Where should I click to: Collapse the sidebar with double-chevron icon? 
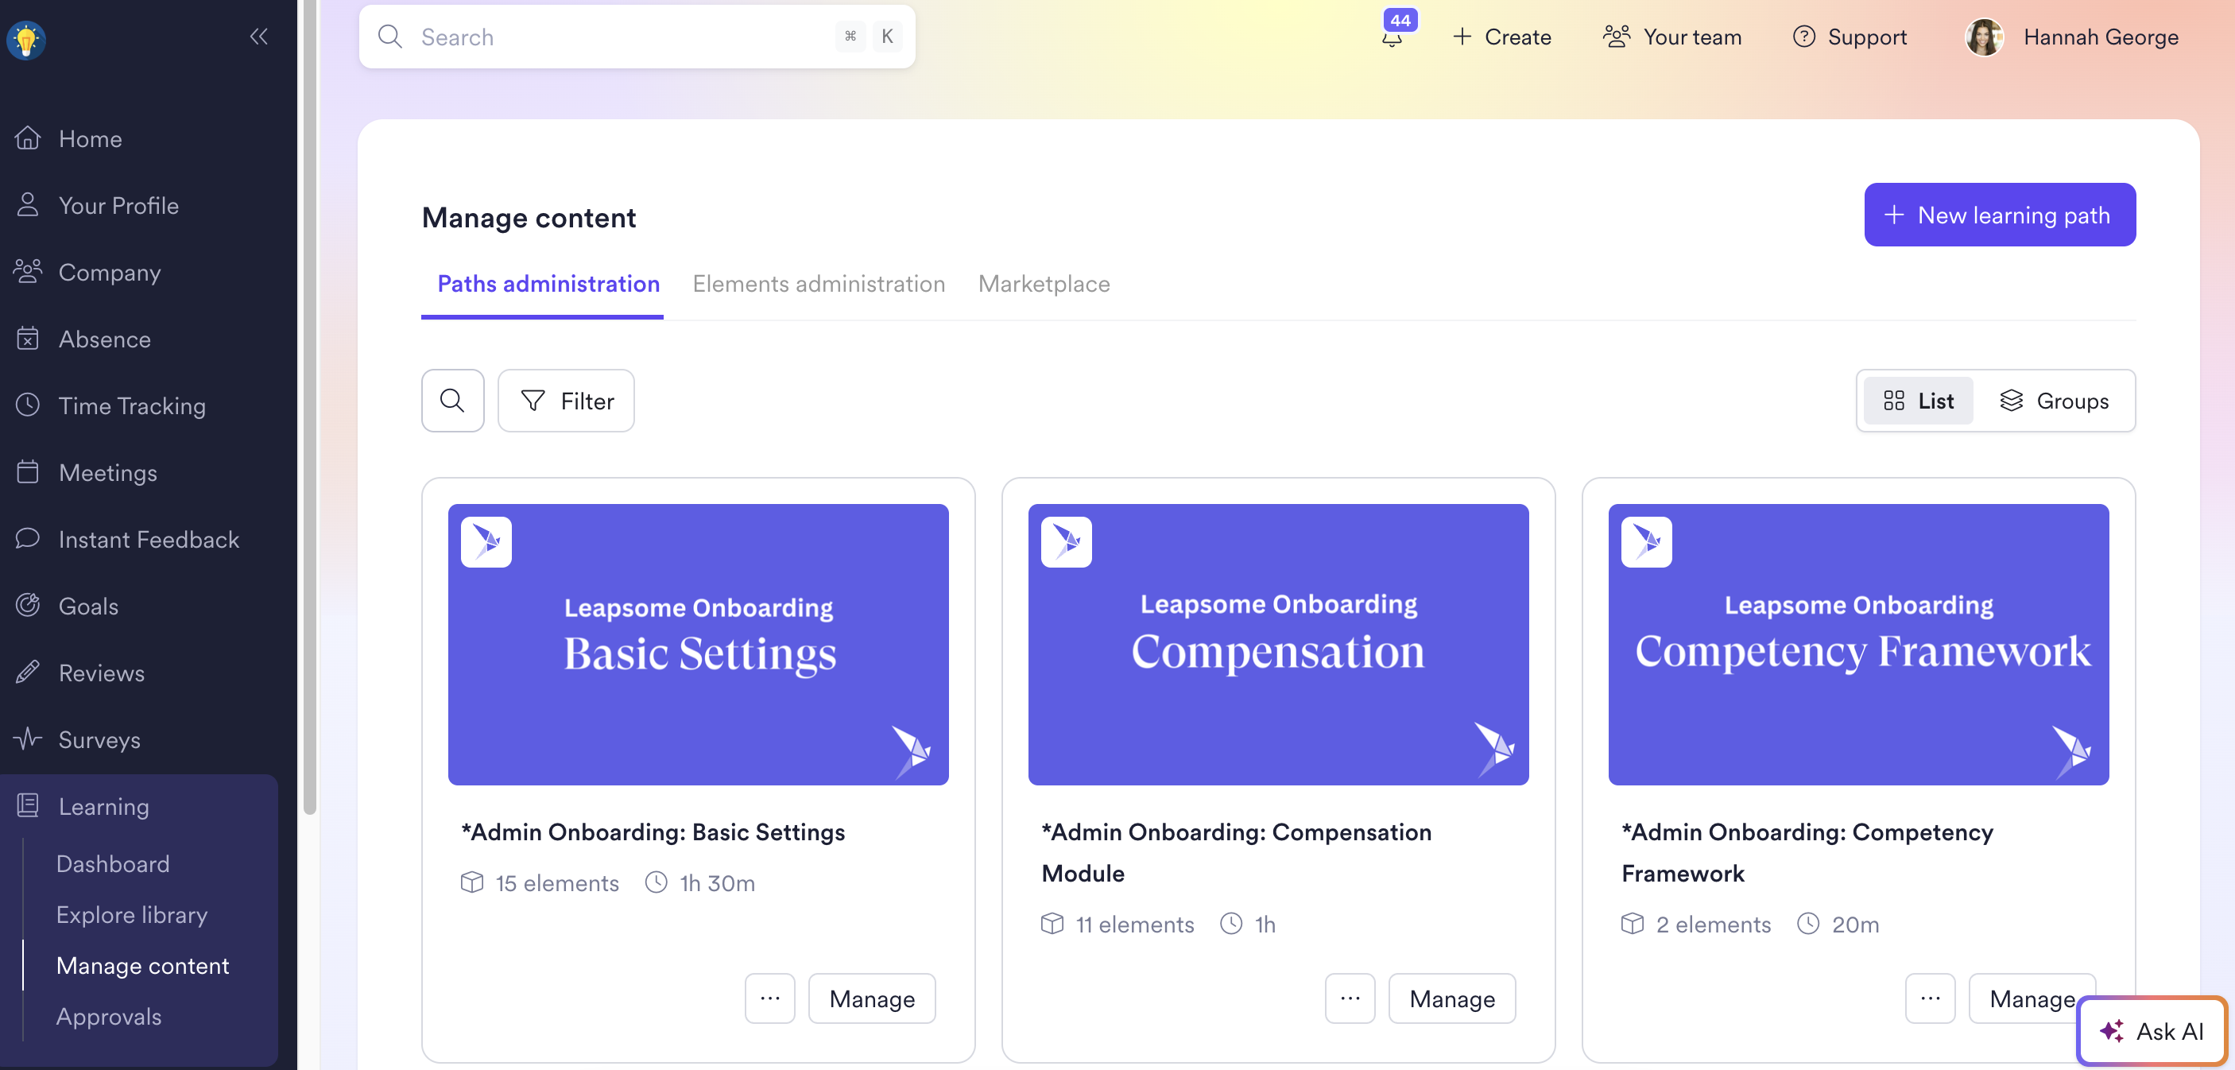(x=258, y=37)
